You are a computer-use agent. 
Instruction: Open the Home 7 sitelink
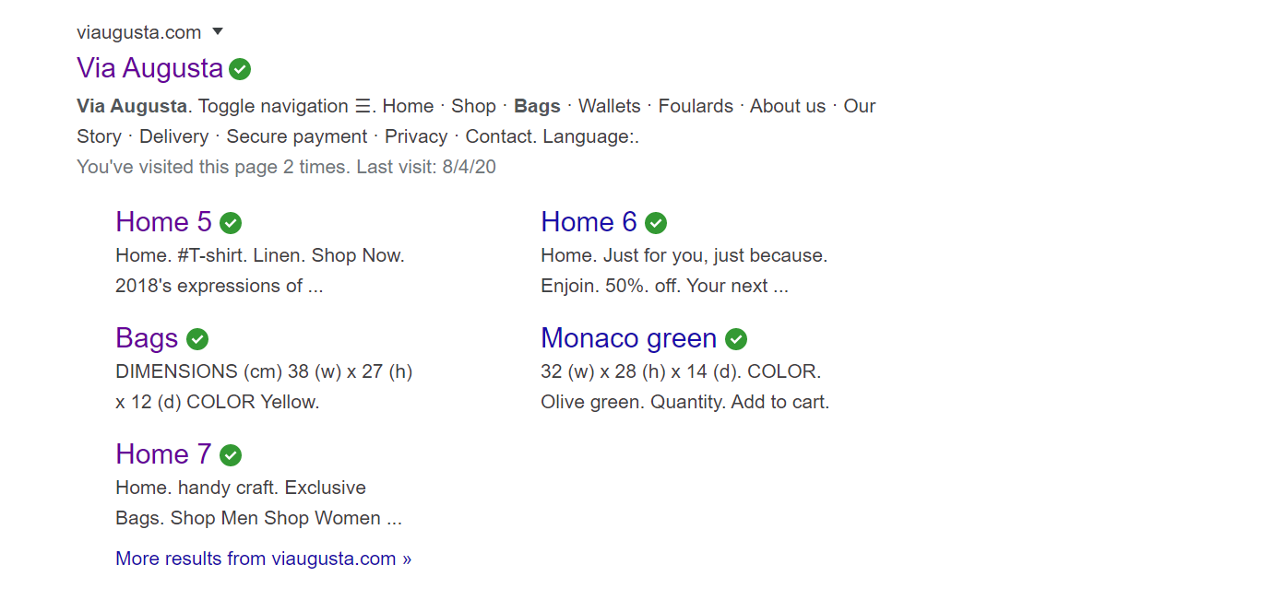pos(164,454)
